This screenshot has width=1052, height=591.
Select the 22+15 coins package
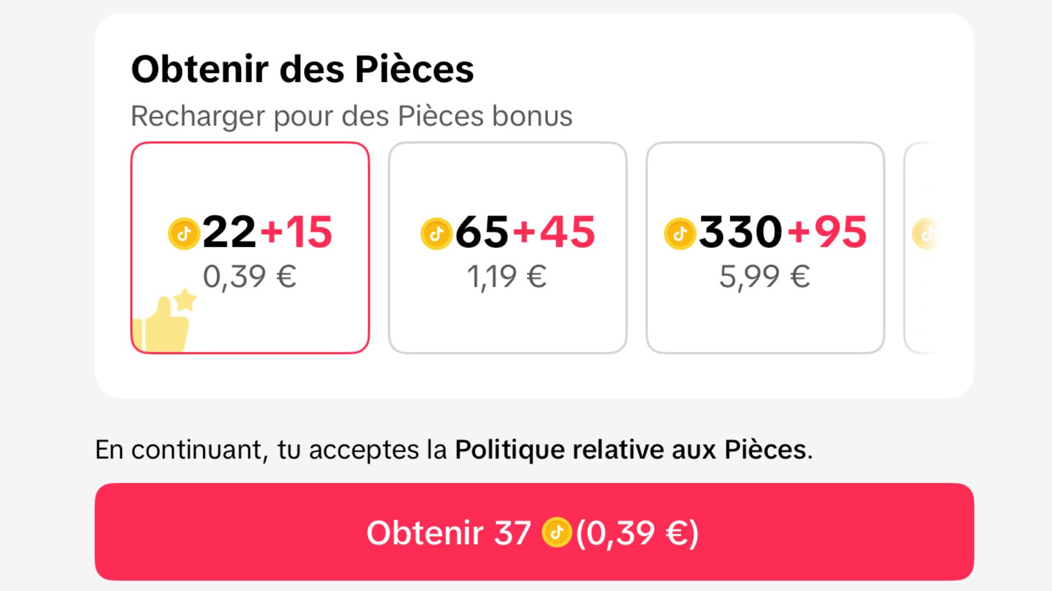[250, 248]
